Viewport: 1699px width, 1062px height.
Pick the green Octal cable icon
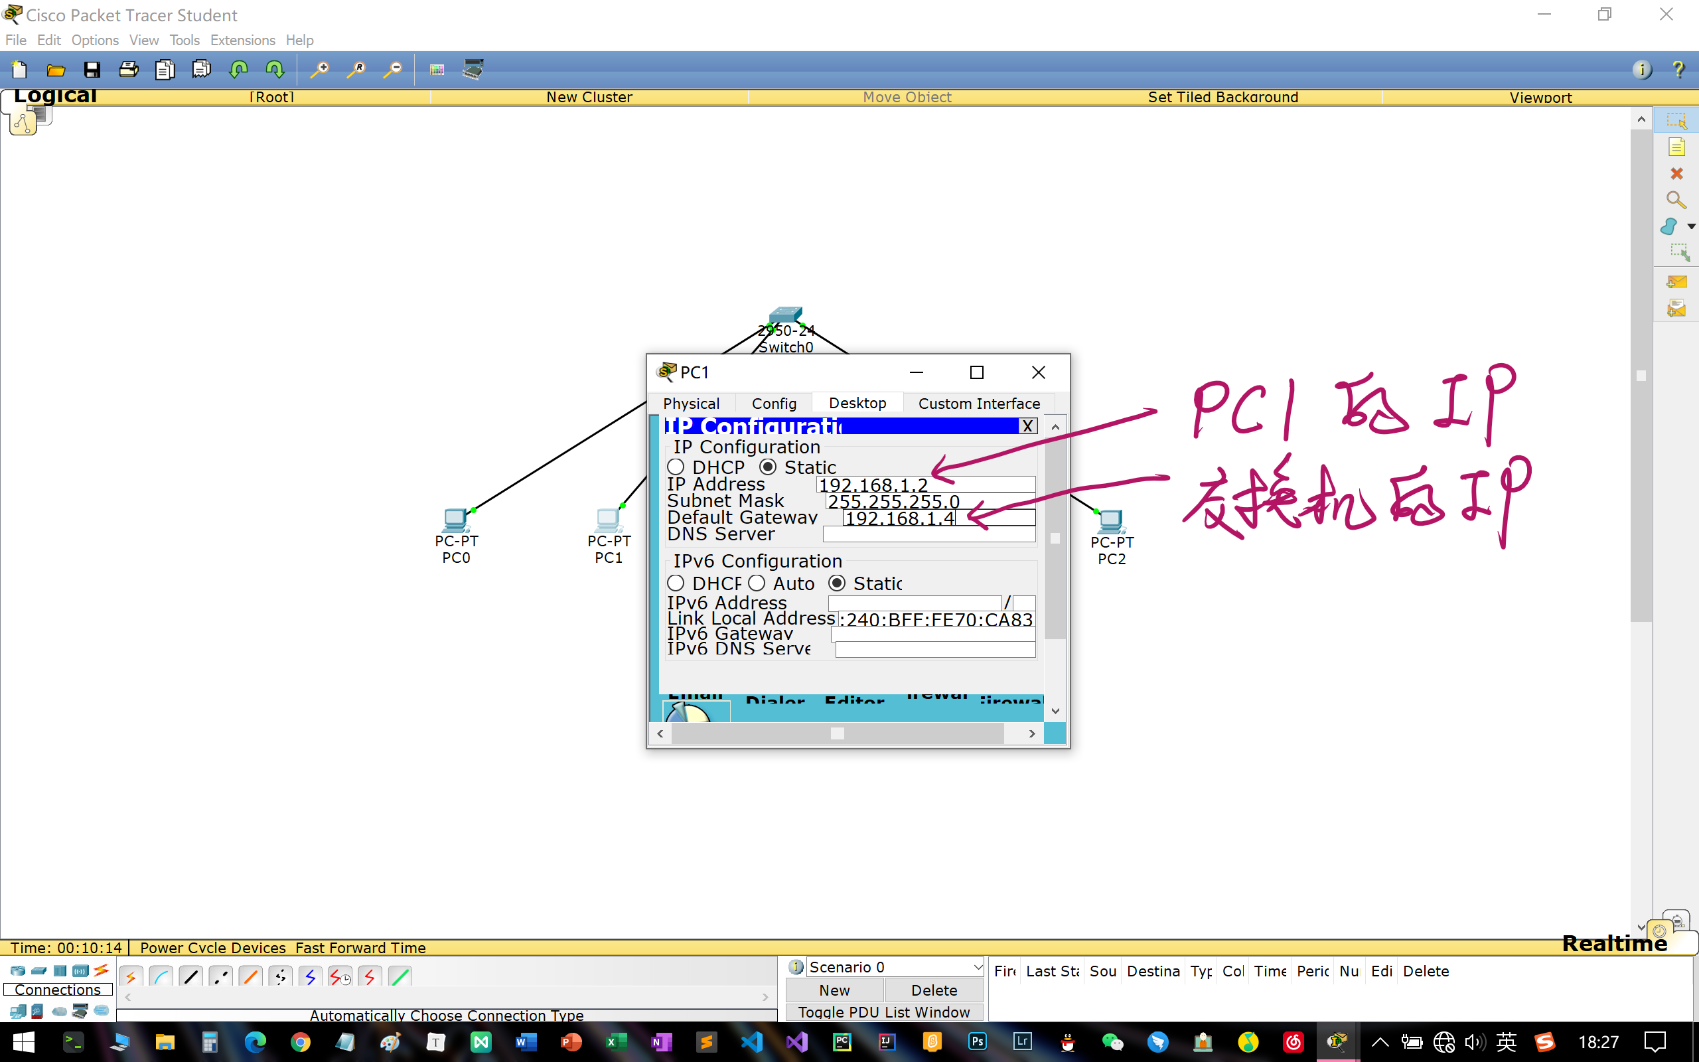[x=400, y=977]
